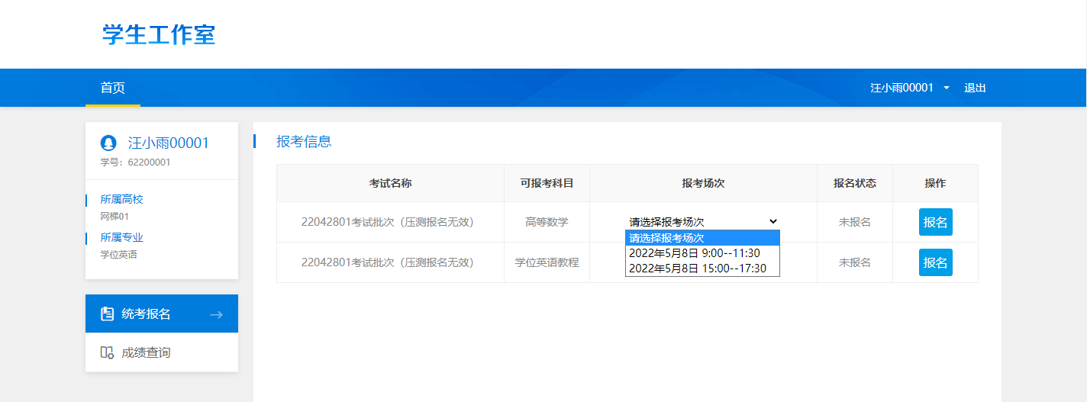The width and height of the screenshot is (1087, 402).
Task: Click the 成绩查询 icon in sidebar
Action: [x=108, y=352]
